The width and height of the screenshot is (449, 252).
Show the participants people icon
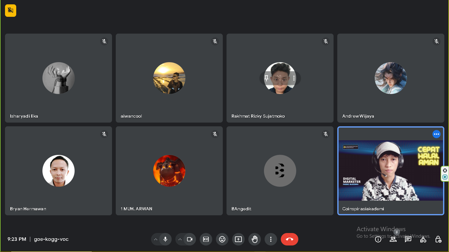(x=393, y=239)
